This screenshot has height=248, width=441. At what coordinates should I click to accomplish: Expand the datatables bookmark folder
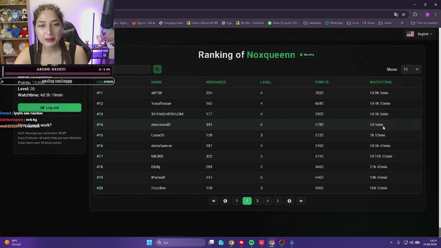312,23
